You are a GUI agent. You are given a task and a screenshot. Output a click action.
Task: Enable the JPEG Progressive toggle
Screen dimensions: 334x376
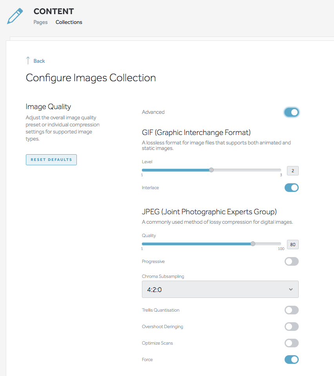[291, 261]
